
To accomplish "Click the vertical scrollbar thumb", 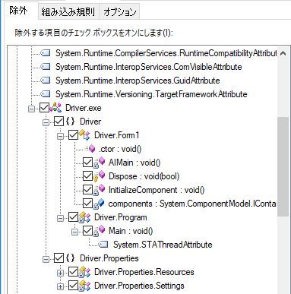I will 283,166.
